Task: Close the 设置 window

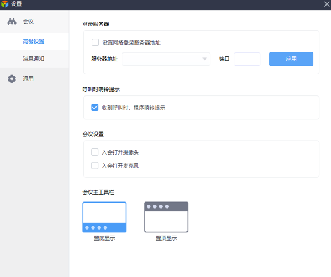Action: pyautogui.click(x=325, y=4)
